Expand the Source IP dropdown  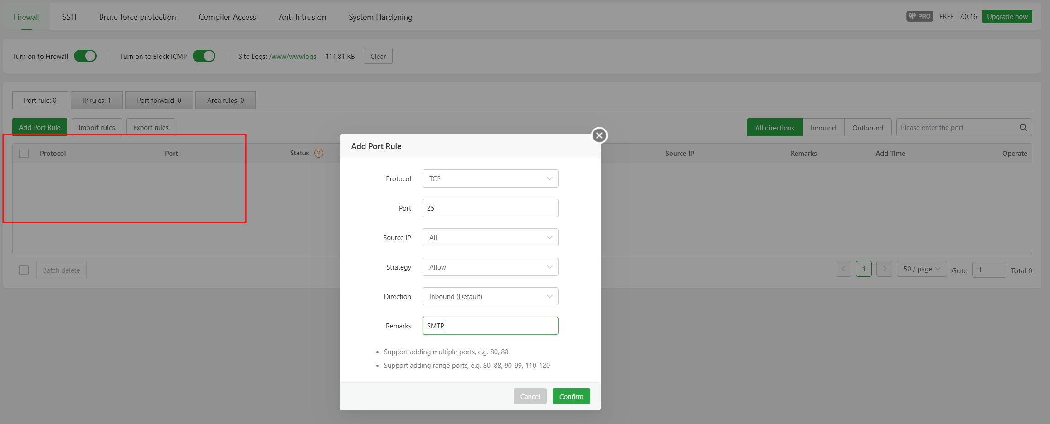pyautogui.click(x=490, y=237)
